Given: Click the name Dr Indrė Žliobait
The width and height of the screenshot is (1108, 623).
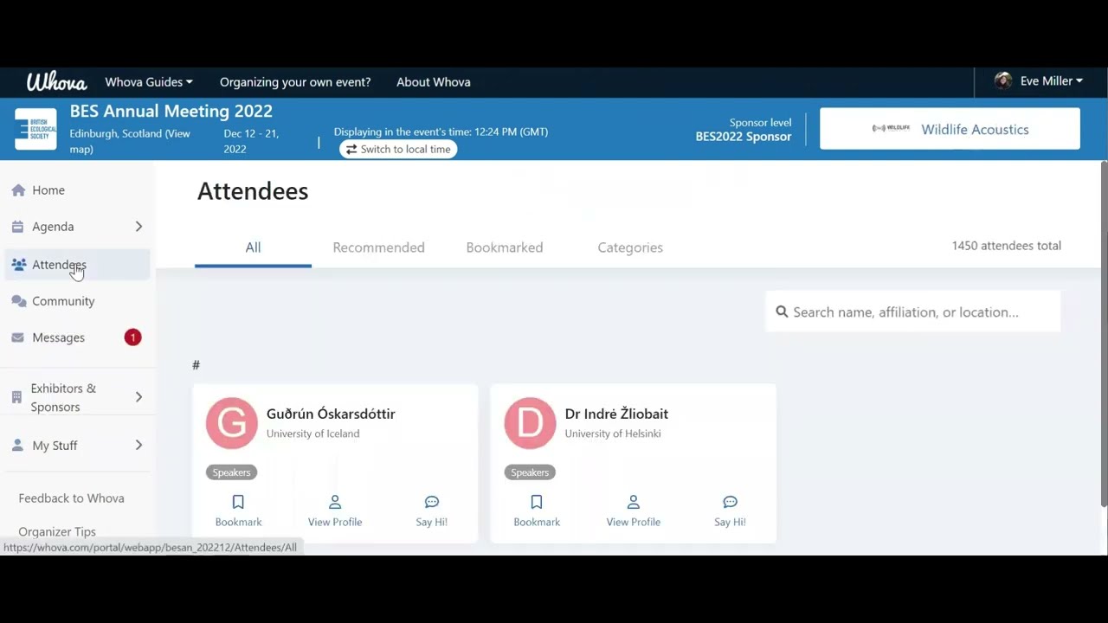Looking at the screenshot, I should coord(616,414).
